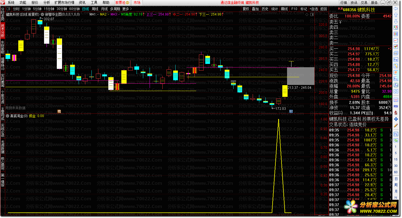Open the 分析 menu
402x218 pixels.
[47, 2]
